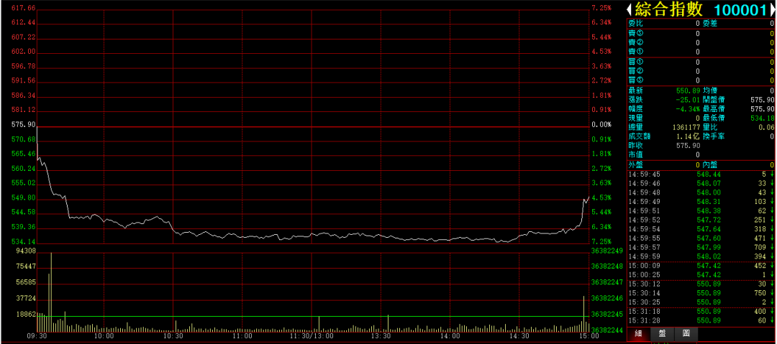Click the down arrow on the 15:31:28 tick
777x344 pixels.
pos(771,320)
